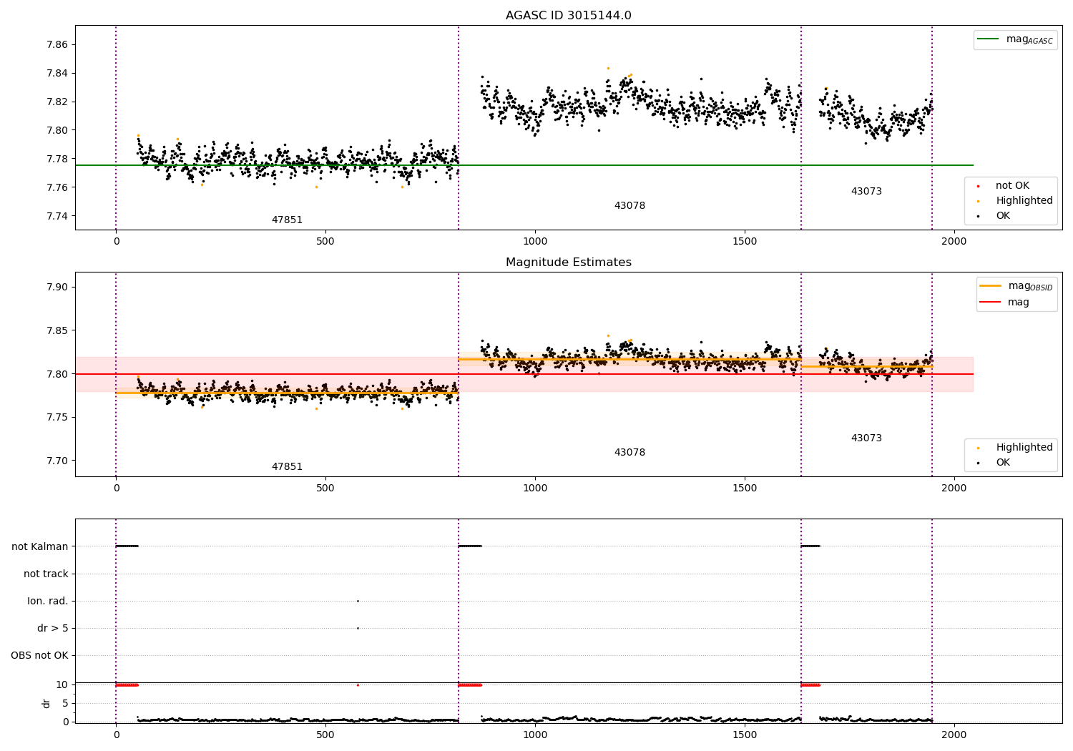
Task: Click the 'dr' axis label
Action: click(46, 704)
